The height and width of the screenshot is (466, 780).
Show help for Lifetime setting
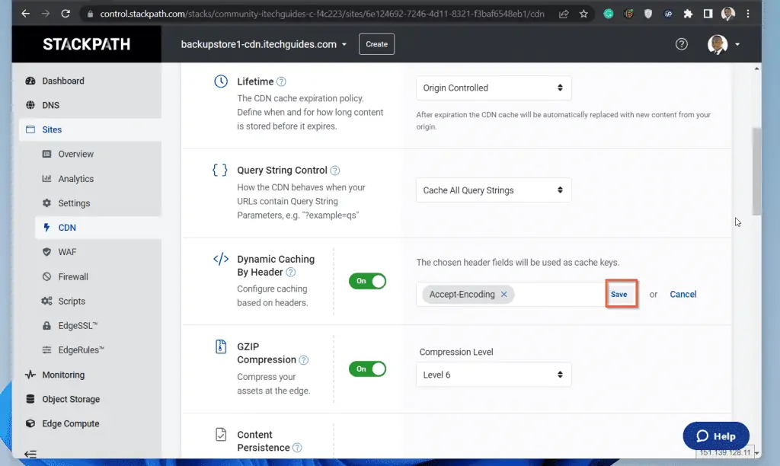pyautogui.click(x=281, y=81)
